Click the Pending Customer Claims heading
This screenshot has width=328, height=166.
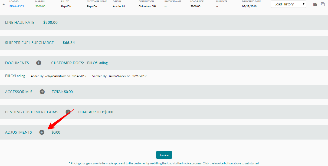32,112
